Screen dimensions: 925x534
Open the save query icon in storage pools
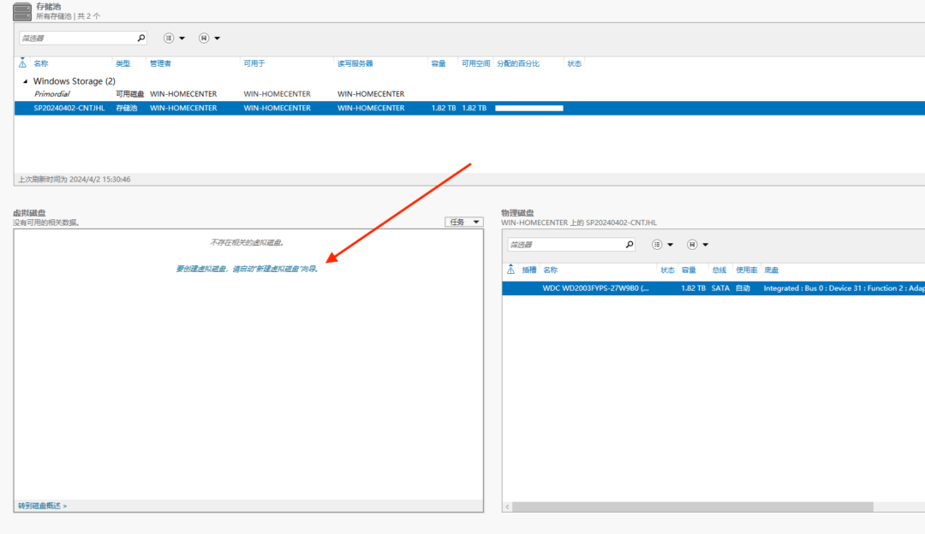[x=204, y=39]
